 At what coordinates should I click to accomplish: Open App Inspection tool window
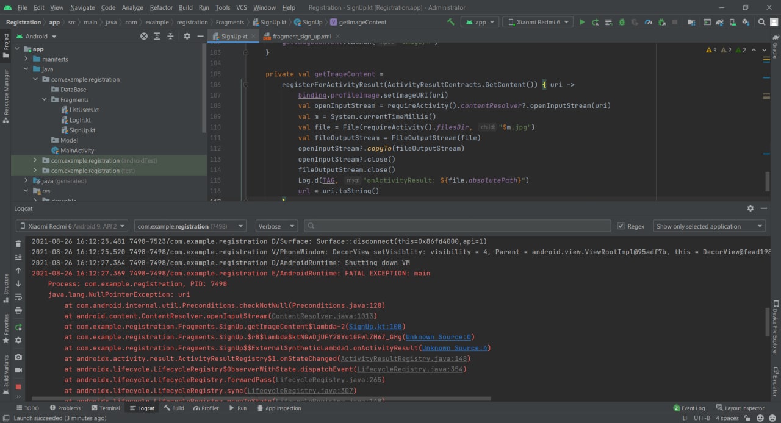coord(278,408)
